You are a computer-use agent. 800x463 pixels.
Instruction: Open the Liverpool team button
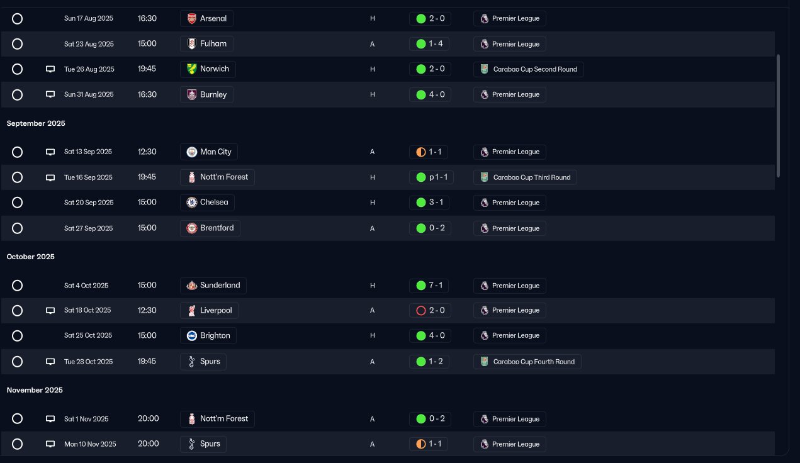(x=209, y=311)
